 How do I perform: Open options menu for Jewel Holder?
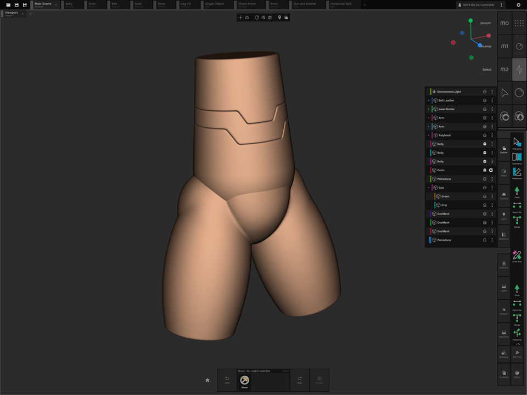click(x=492, y=109)
